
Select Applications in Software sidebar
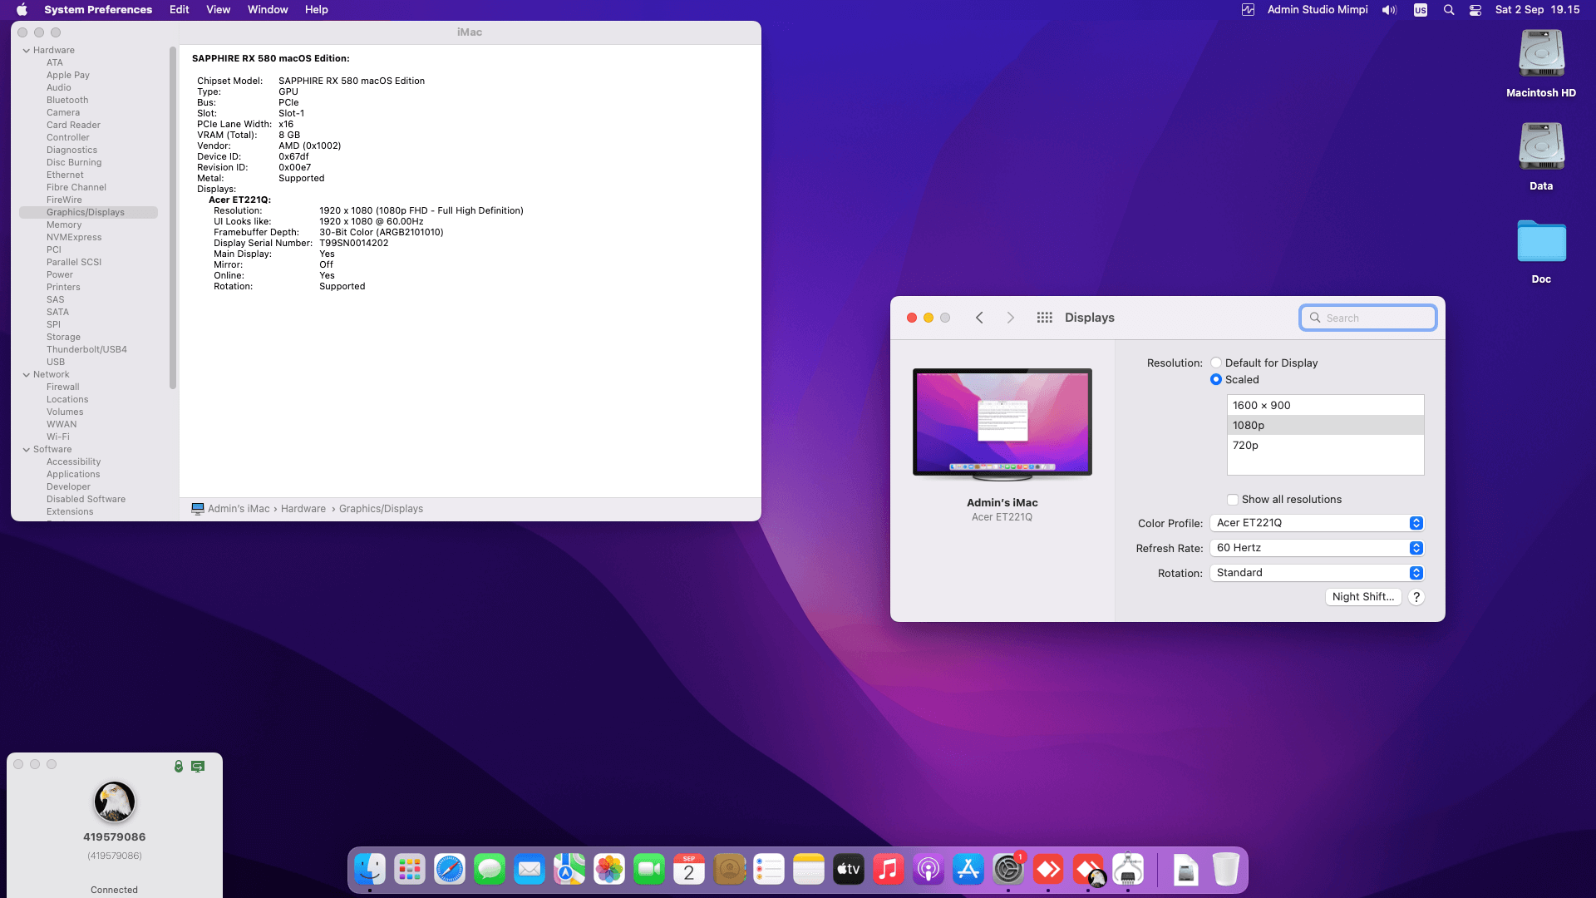click(73, 475)
